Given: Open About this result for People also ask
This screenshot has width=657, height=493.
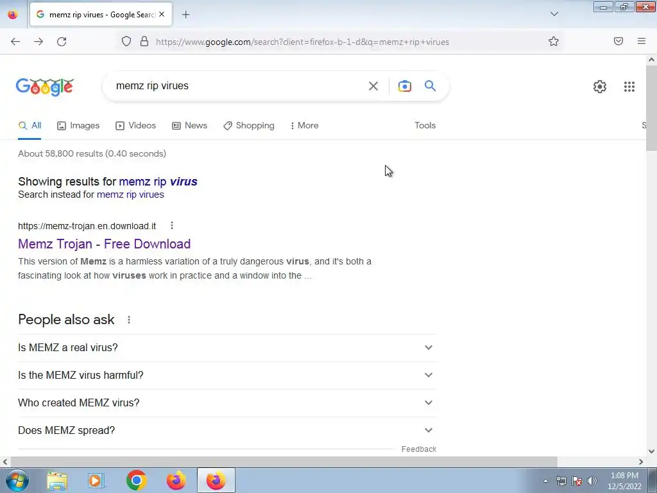Looking at the screenshot, I should coord(129,320).
